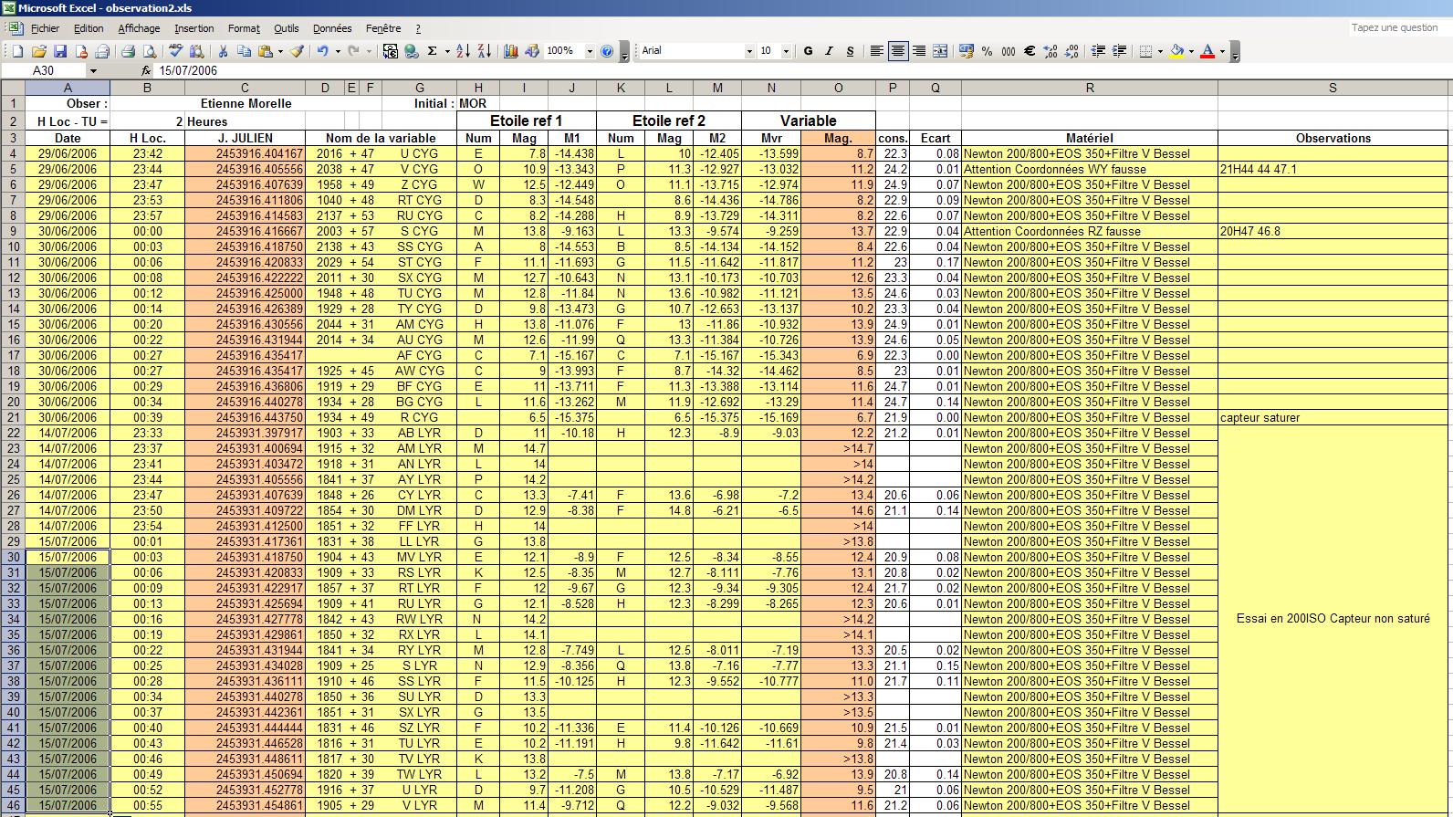
Task: Activate the Format Painter brush
Action: click(298, 51)
